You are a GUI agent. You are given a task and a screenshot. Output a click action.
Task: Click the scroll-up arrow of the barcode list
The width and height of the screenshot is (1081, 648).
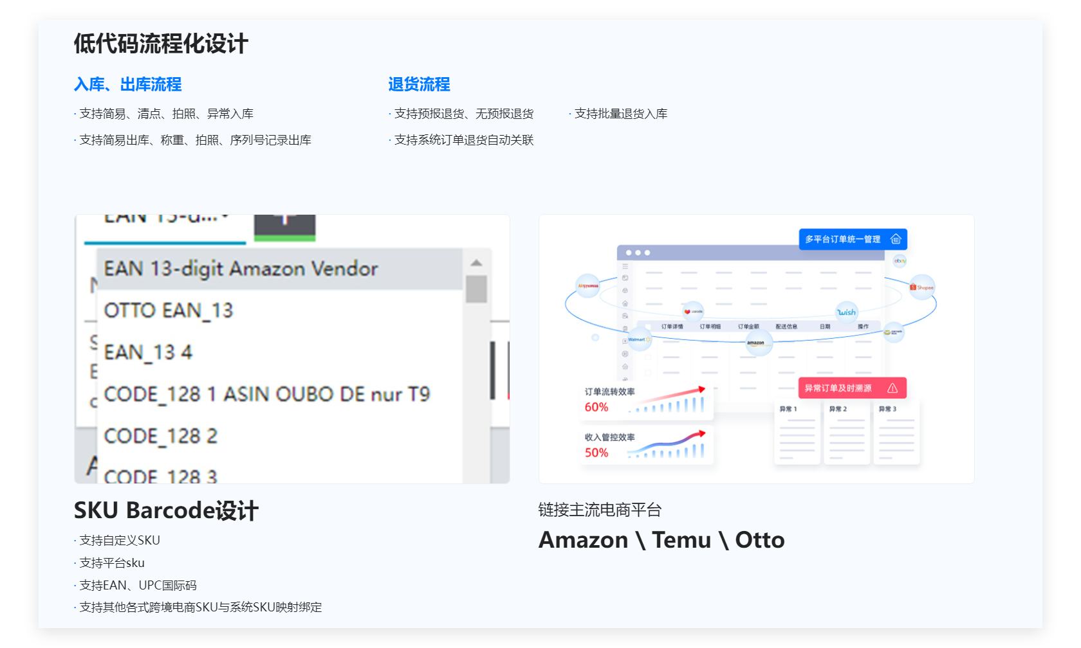pos(476,262)
